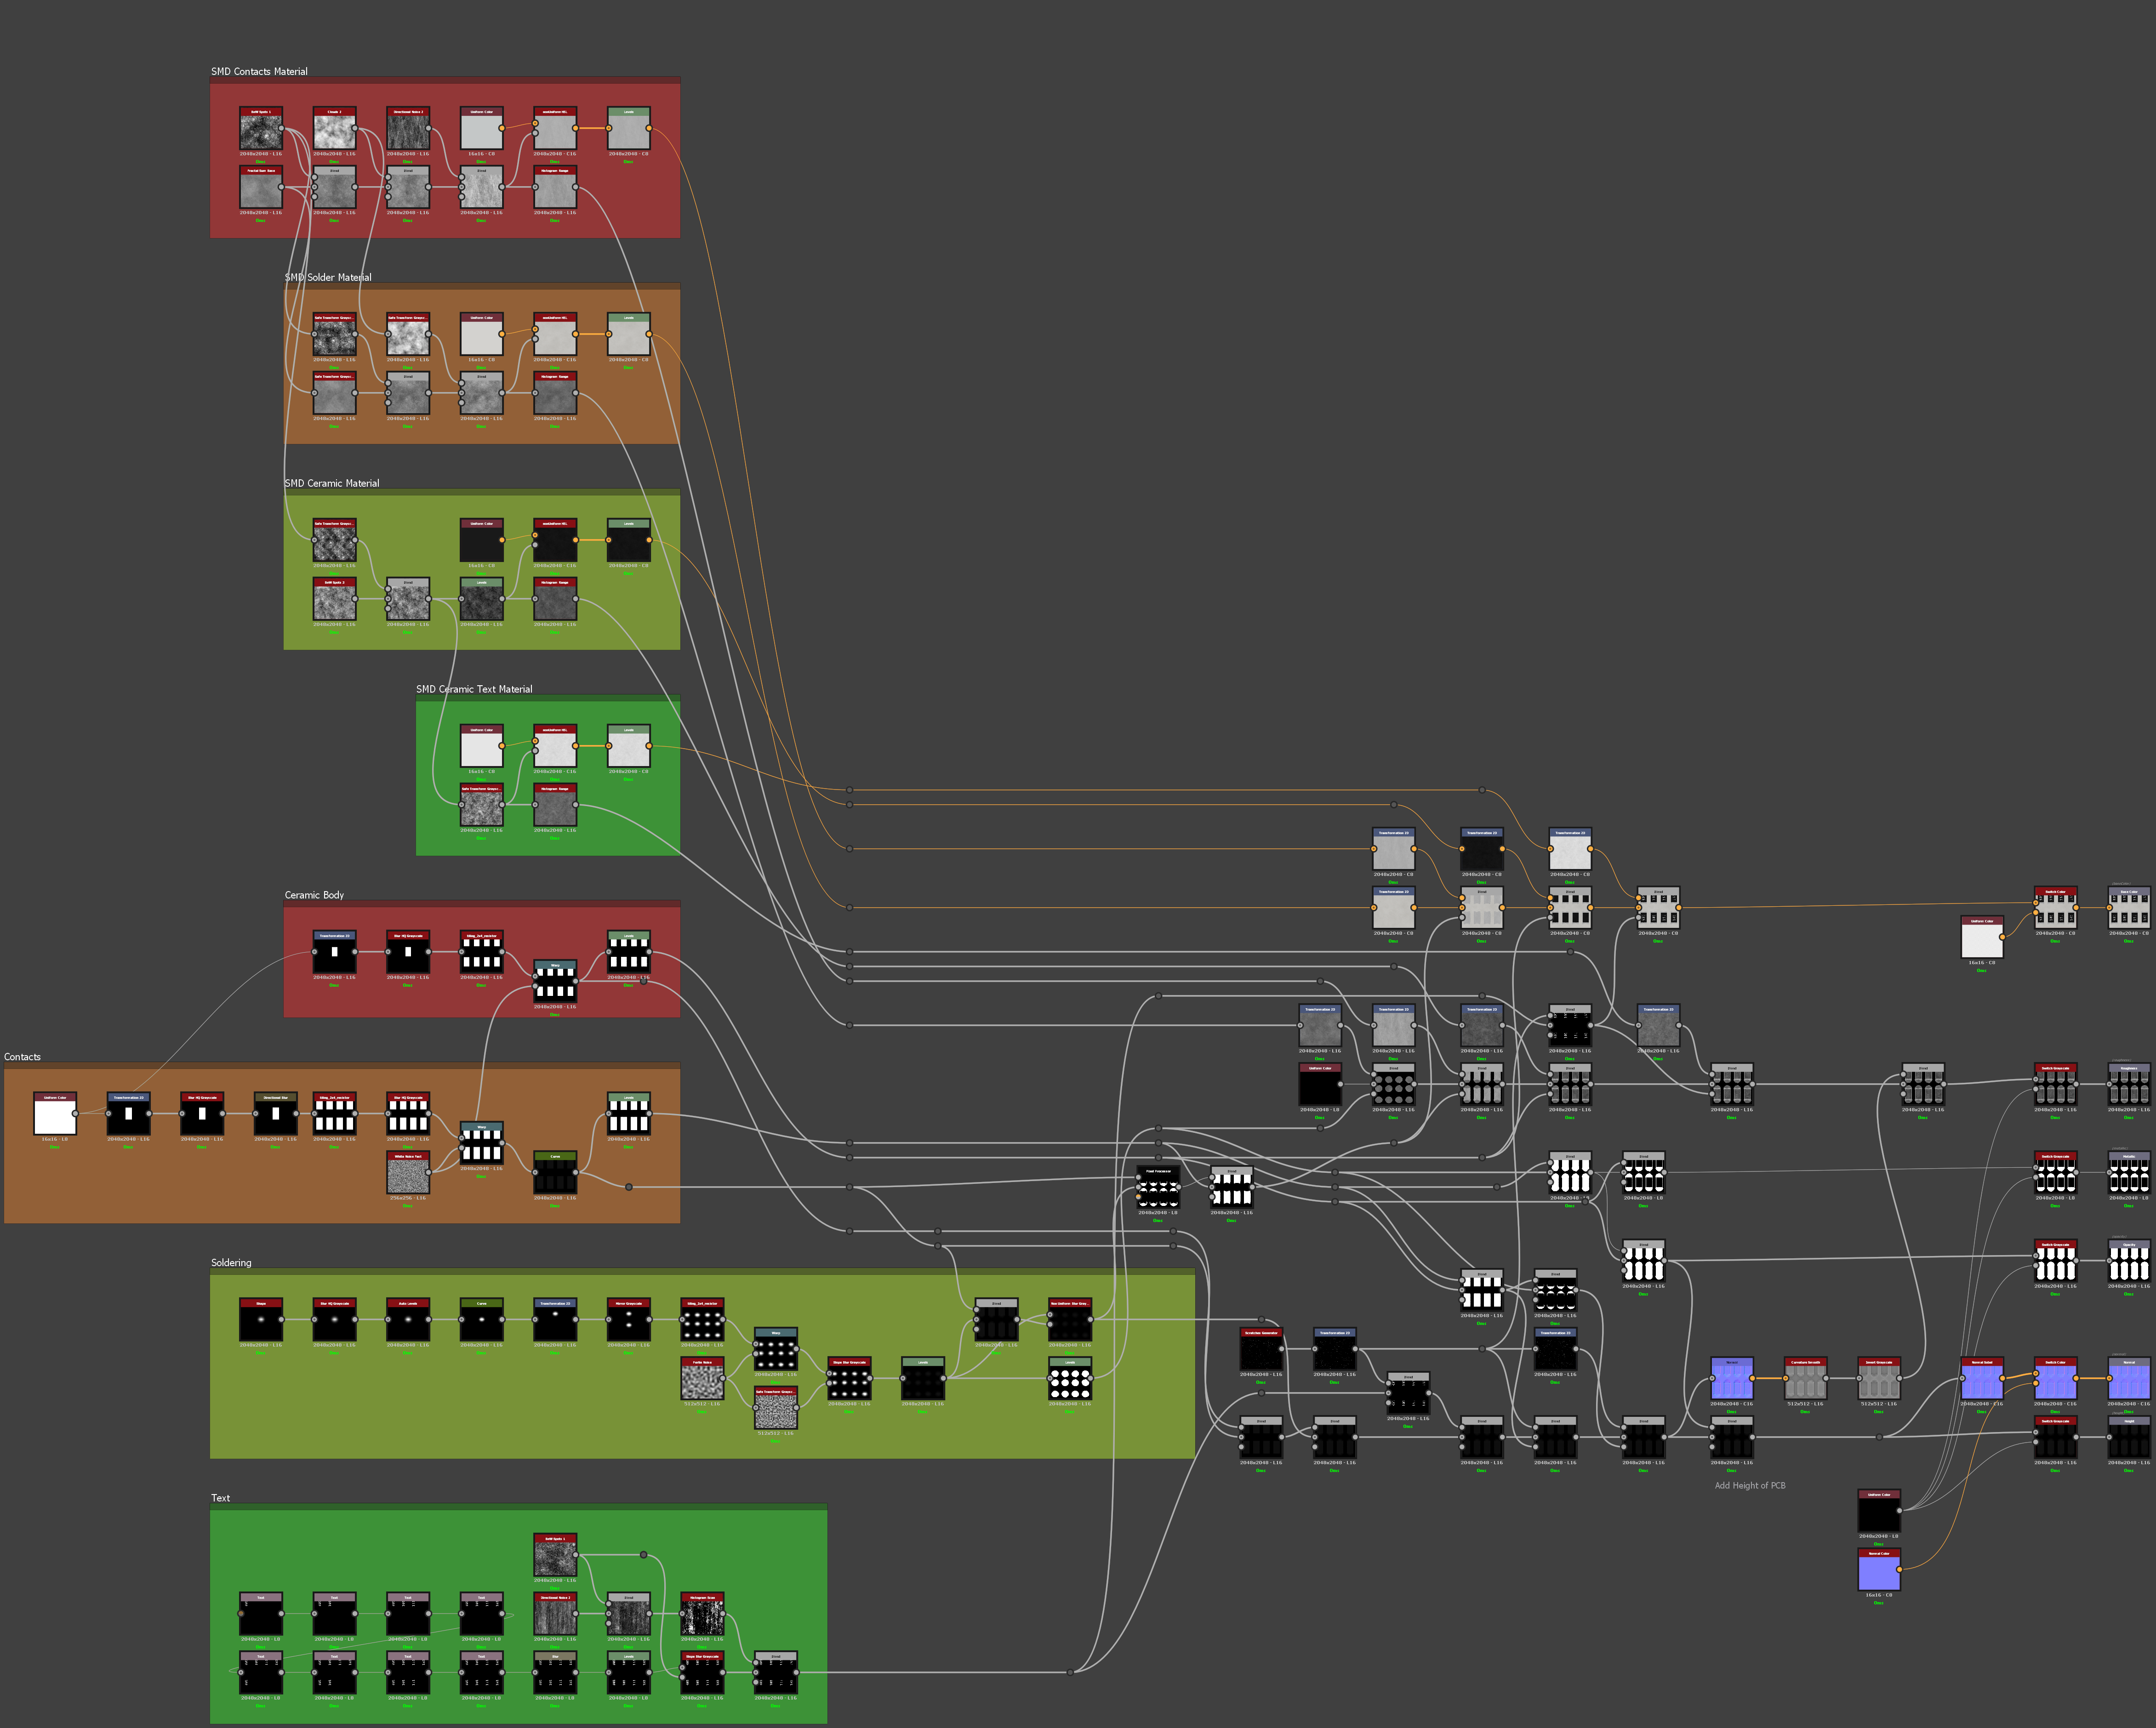The width and height of the screenshot is (2156, 1728).
Task: Click the blue Normal Color node
Action: [1878, 1572]
